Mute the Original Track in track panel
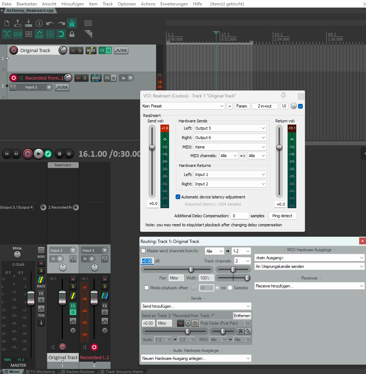Viewport: 366px width, 374px height. (x=73, y=50)
